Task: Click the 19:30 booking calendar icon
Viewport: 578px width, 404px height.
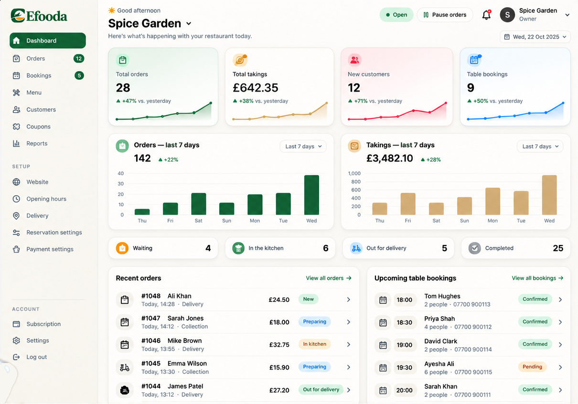Action: (383, 368)
